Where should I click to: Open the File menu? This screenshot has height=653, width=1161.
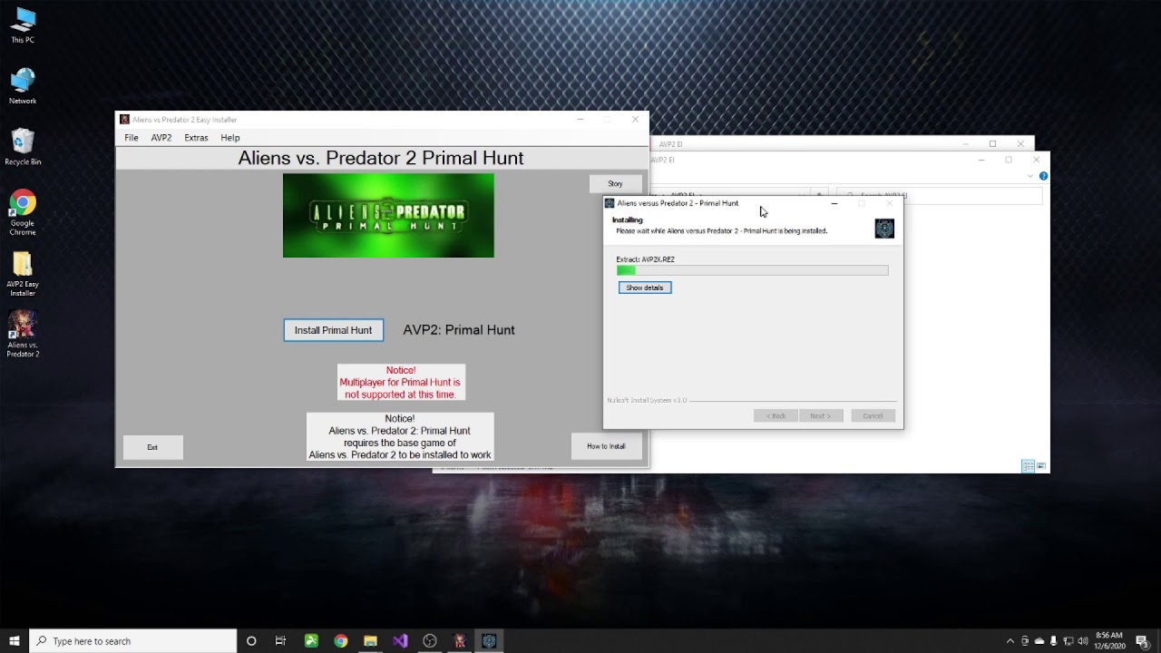[132, 138]
